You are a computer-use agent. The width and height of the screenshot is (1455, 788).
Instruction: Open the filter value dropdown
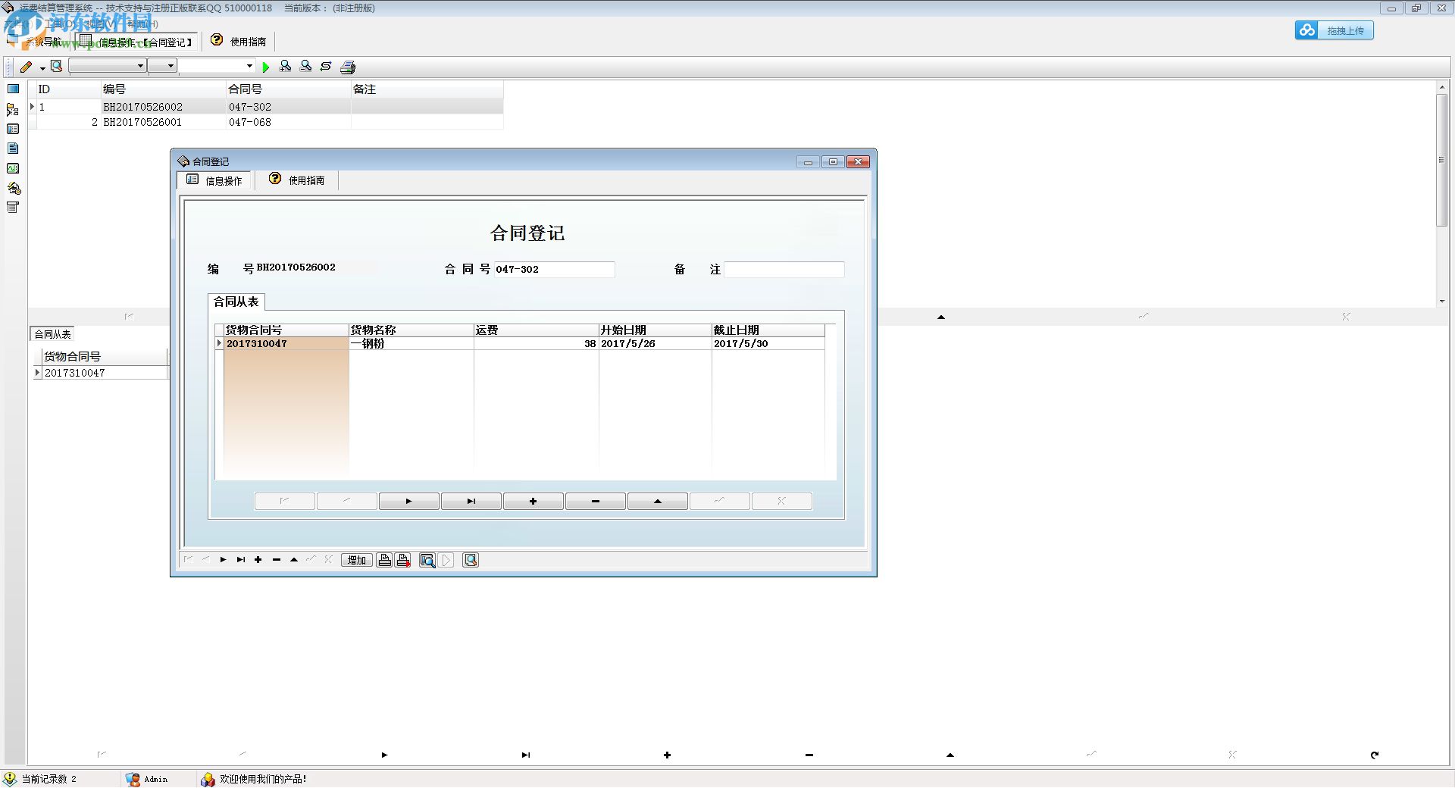pos(249,66)
